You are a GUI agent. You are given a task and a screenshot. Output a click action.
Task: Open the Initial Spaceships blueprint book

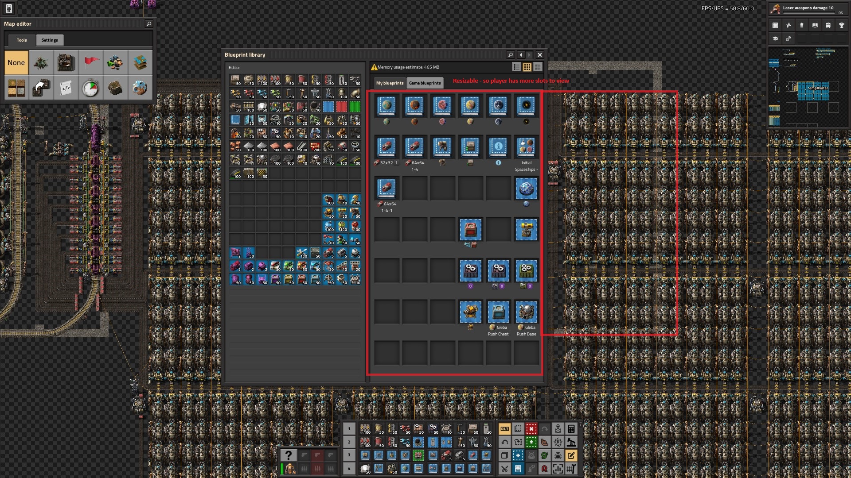(x=526, y=147)
